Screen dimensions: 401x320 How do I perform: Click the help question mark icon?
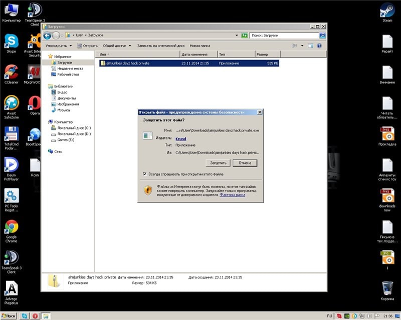[319, 45]
